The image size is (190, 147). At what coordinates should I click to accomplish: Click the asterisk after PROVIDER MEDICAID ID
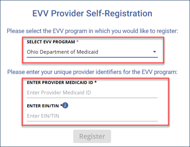pos(96,82)
